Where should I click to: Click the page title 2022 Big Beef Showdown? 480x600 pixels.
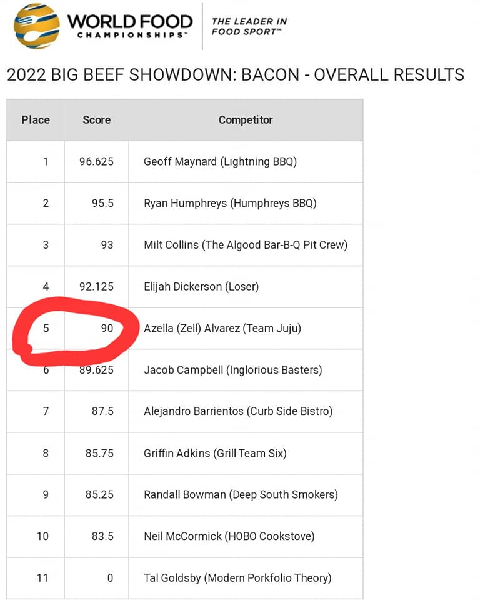(236, 74)
